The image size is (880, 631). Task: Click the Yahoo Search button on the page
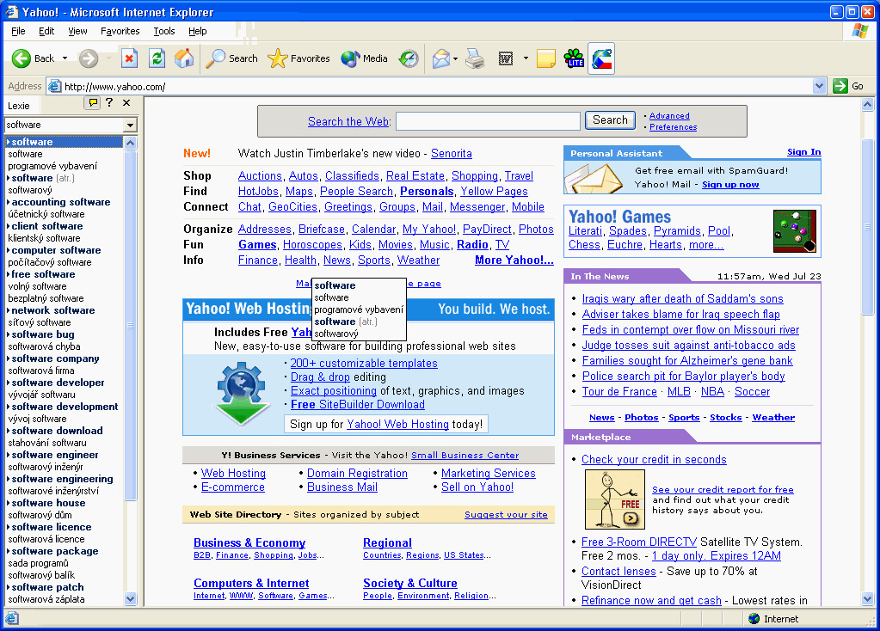coord(610,120)
